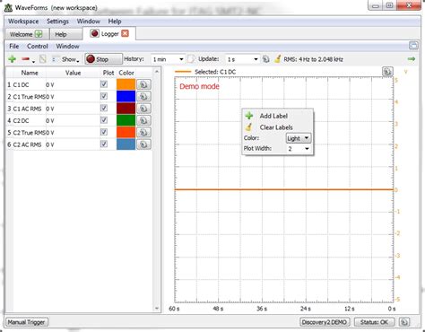Screen dimensions: 425x332
Task: Open the Color Light dropdown
Action: [x=299, y=138]
